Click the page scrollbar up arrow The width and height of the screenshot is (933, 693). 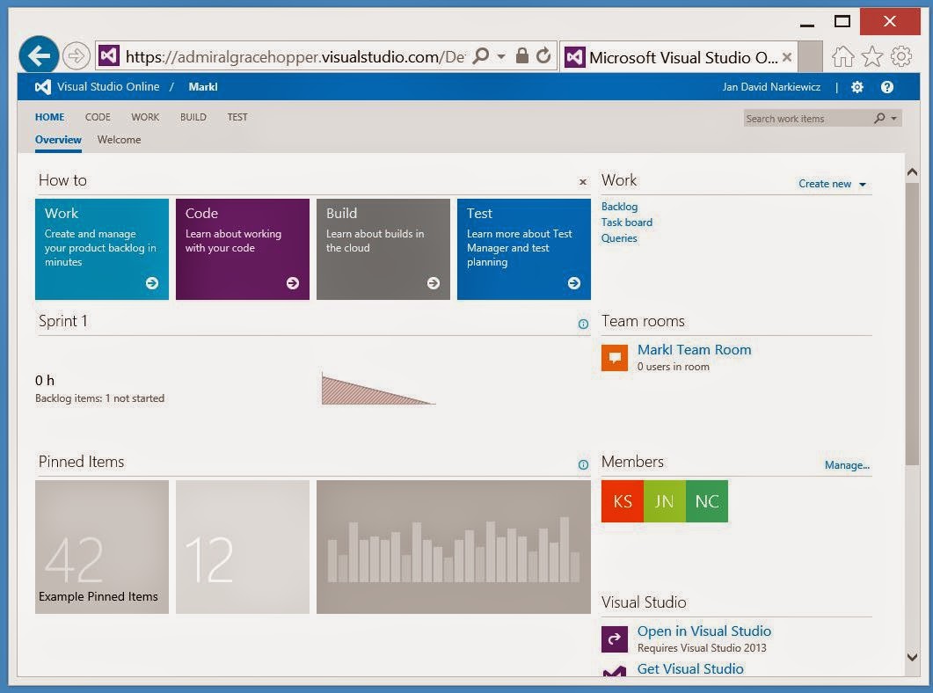pyautogui.click(x=912, y=171)
